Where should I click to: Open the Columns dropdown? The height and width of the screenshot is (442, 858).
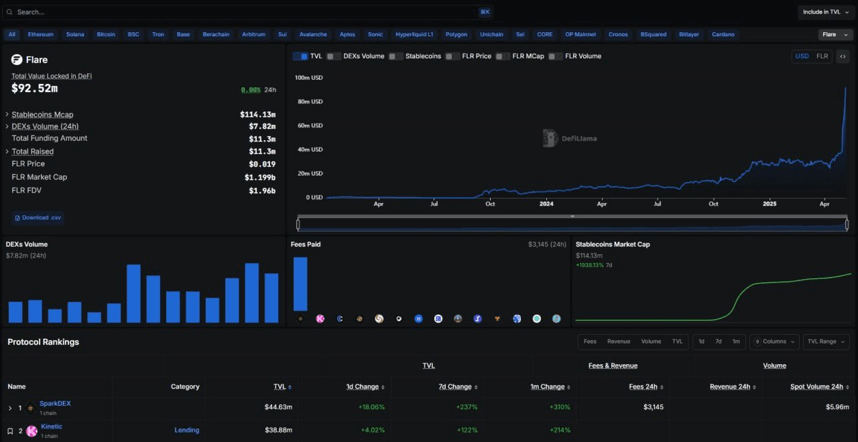click(x=774, y=341)
